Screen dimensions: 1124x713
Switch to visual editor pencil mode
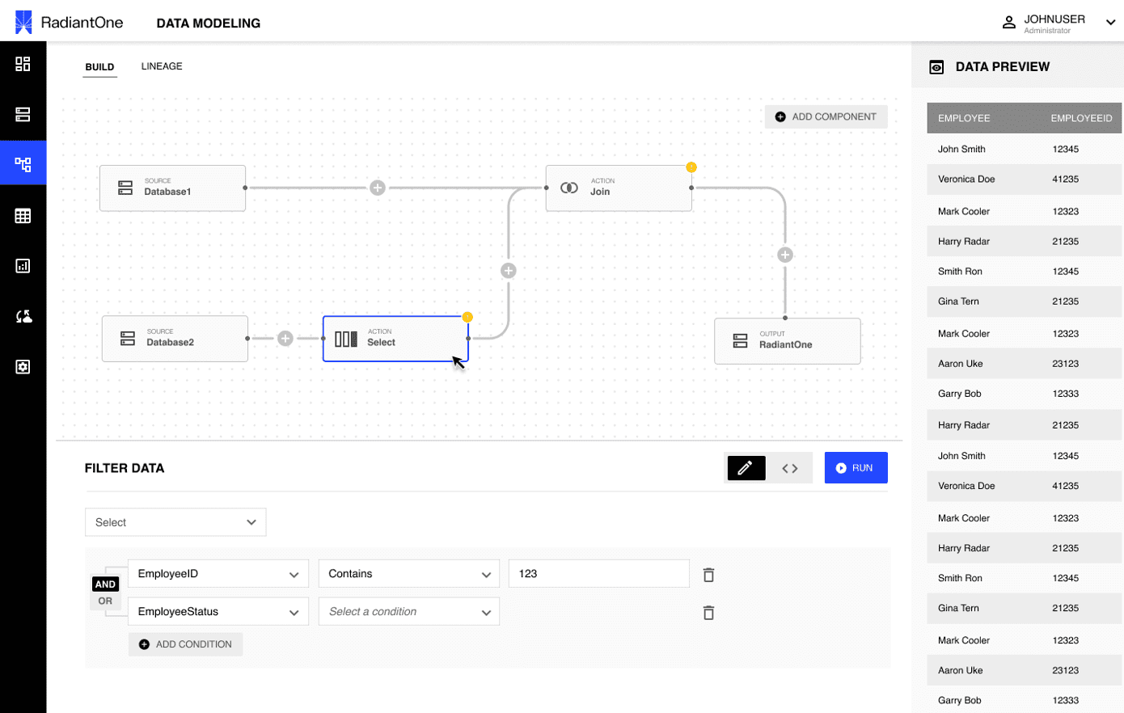click(x=746, y=467)
